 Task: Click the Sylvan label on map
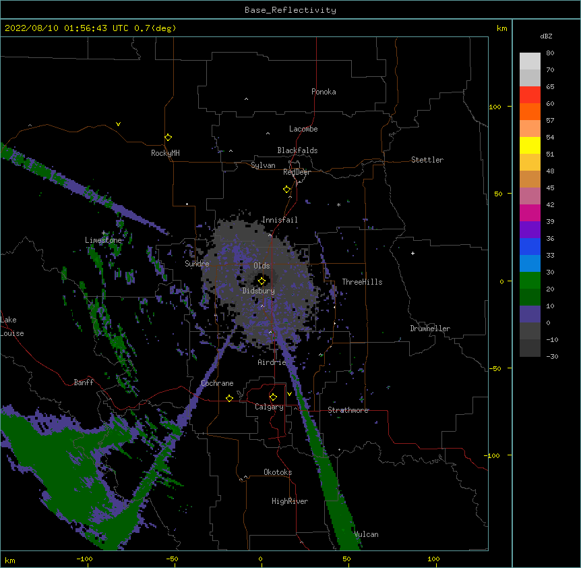263,165
